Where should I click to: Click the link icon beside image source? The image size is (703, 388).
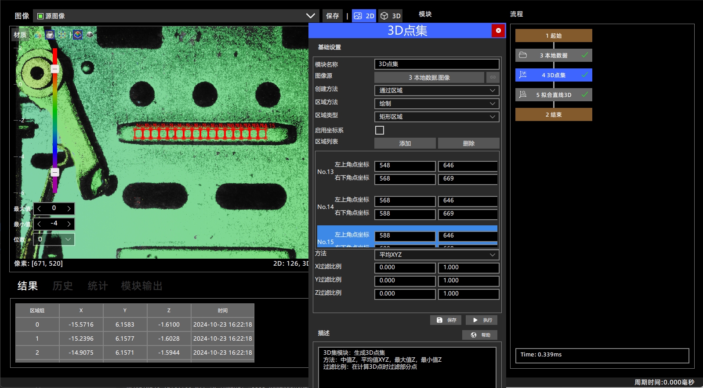493,77
